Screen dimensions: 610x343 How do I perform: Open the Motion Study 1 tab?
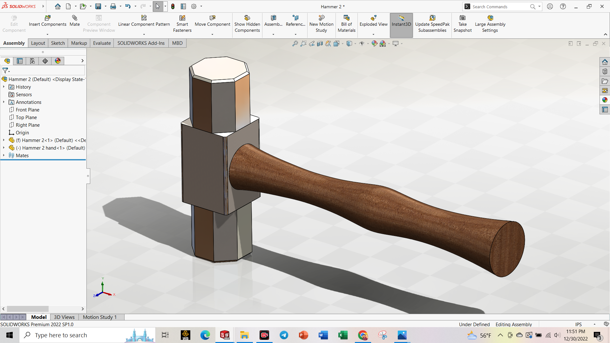coord(100,317)
